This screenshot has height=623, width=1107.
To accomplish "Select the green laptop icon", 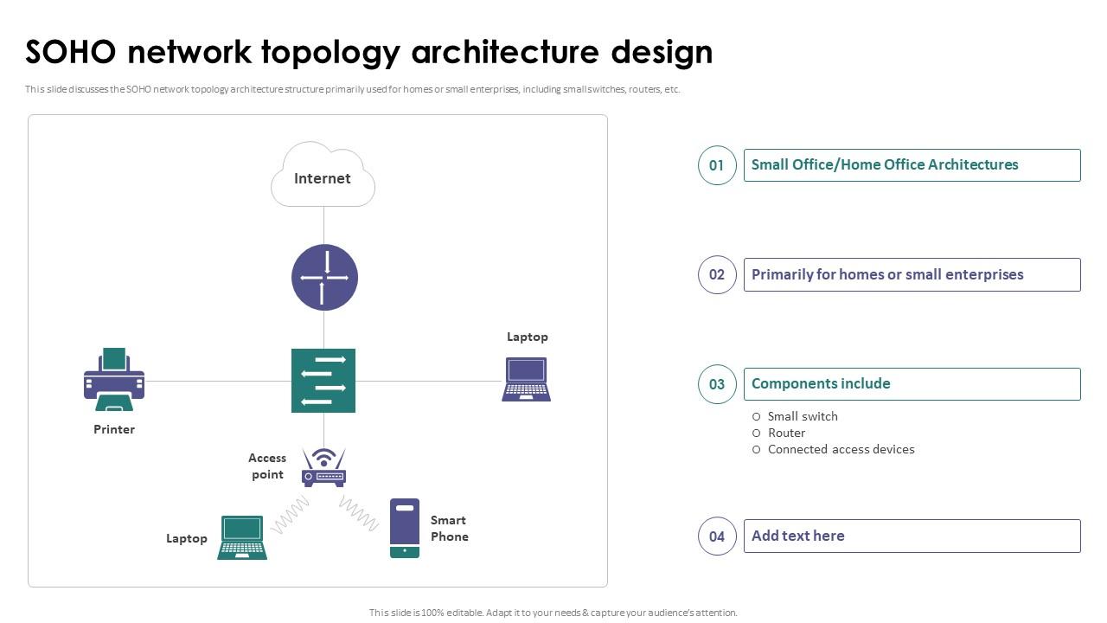I will click(242, 537).
